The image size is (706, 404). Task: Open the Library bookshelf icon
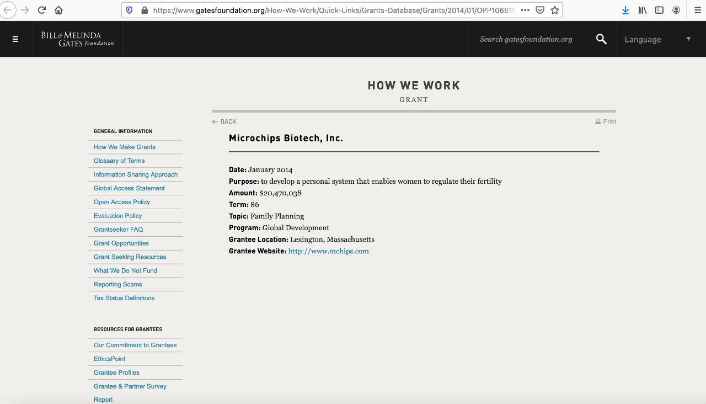pos(643,10)
